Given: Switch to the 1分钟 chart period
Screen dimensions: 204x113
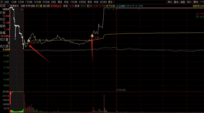Looking at the screenshot, I should point(14,2).
